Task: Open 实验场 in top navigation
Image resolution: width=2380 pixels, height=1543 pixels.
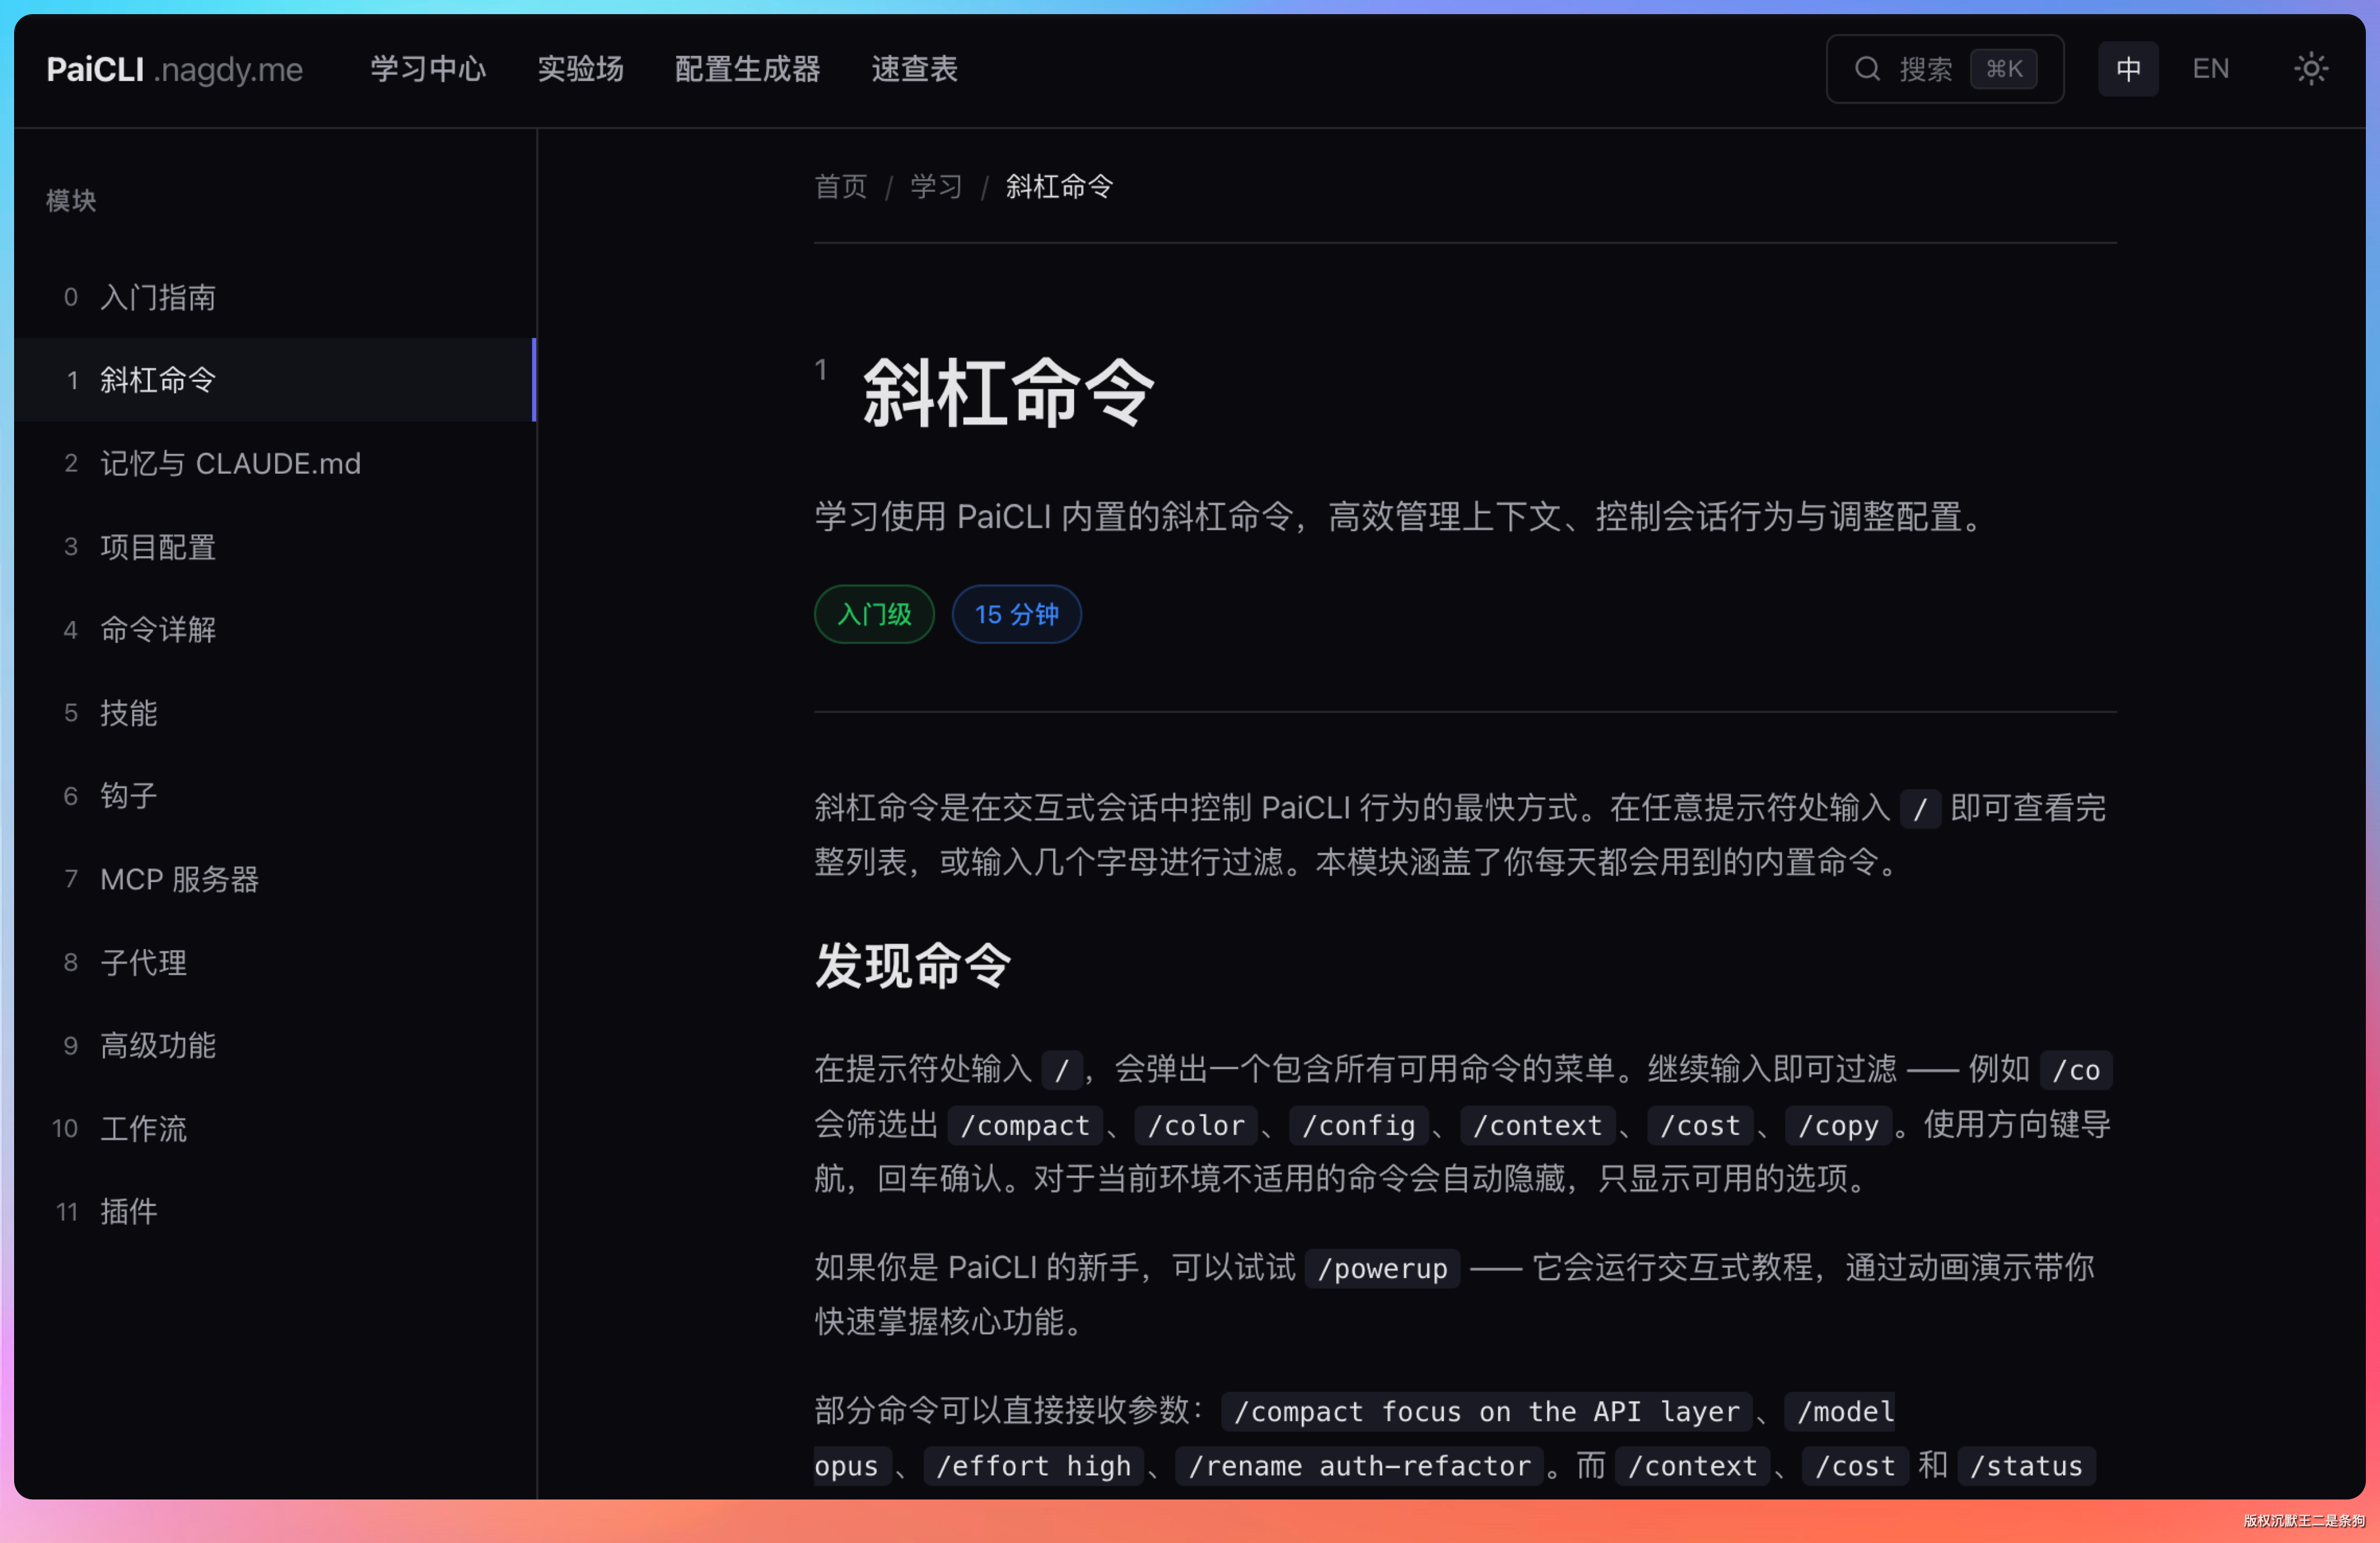Action: coord(580,69)
